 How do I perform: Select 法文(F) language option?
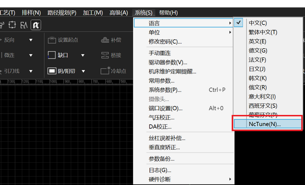(268, 60)
